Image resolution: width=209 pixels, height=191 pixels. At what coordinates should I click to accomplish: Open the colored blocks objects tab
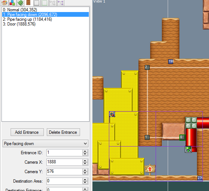(x=12, y=3)
